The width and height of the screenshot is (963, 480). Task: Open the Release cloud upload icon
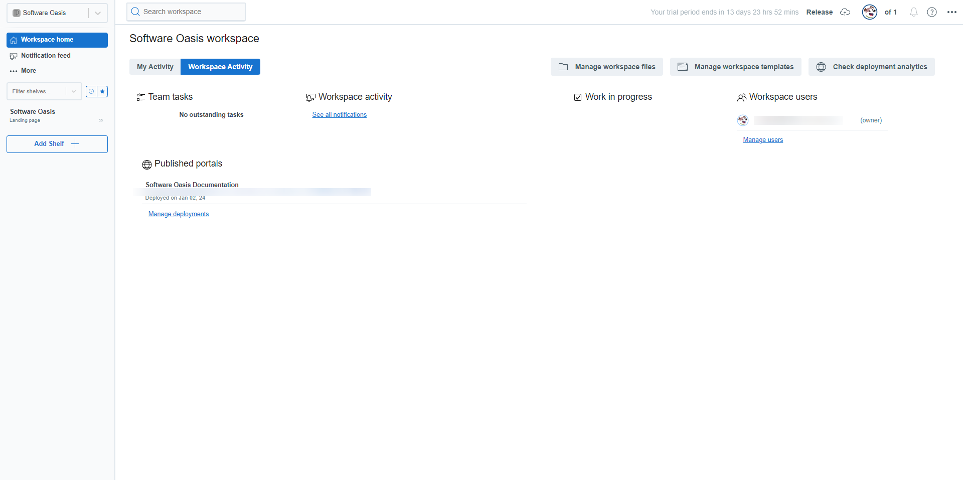point(845,12)
